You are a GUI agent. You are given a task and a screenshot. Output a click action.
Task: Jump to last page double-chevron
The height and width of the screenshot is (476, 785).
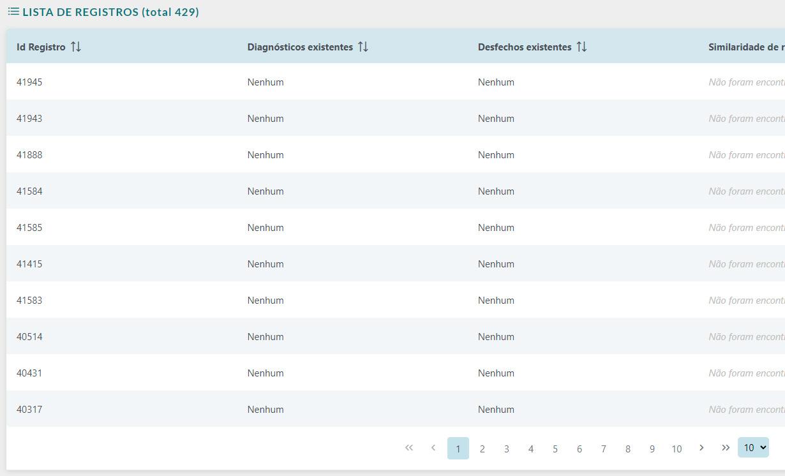point(726,448)
